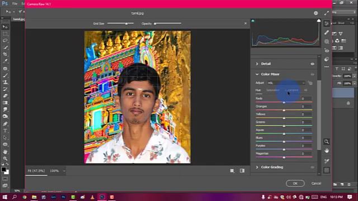Select the Hand tool in Photoshop toolbar
Screen dimensions: 358x201
(x=5, y=152)
